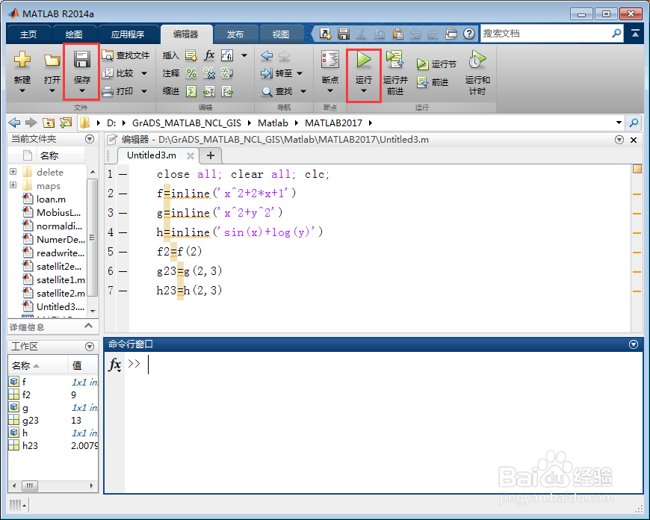Image resolution: width=650 pixels, height=520 pixels.
Task: Click Run and Time (运行和计时)
Action: 477,72
